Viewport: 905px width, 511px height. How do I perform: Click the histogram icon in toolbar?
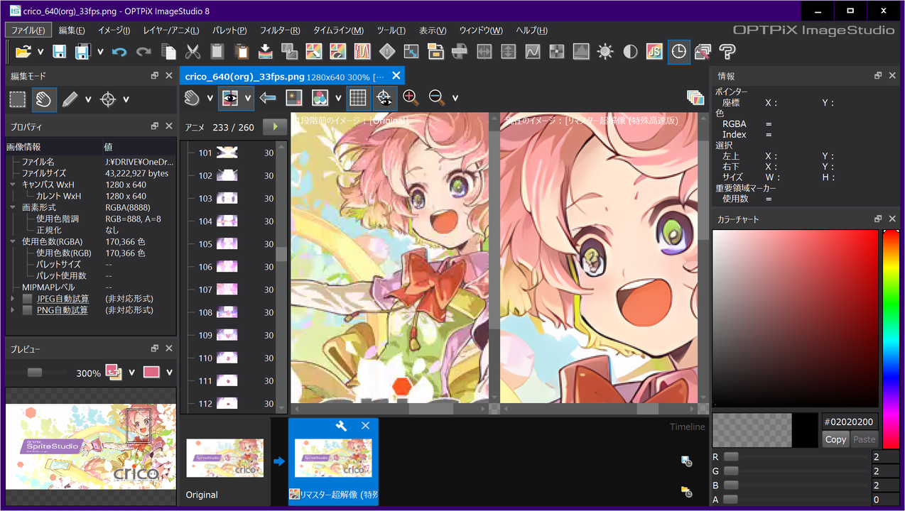[x=581, y=51]
